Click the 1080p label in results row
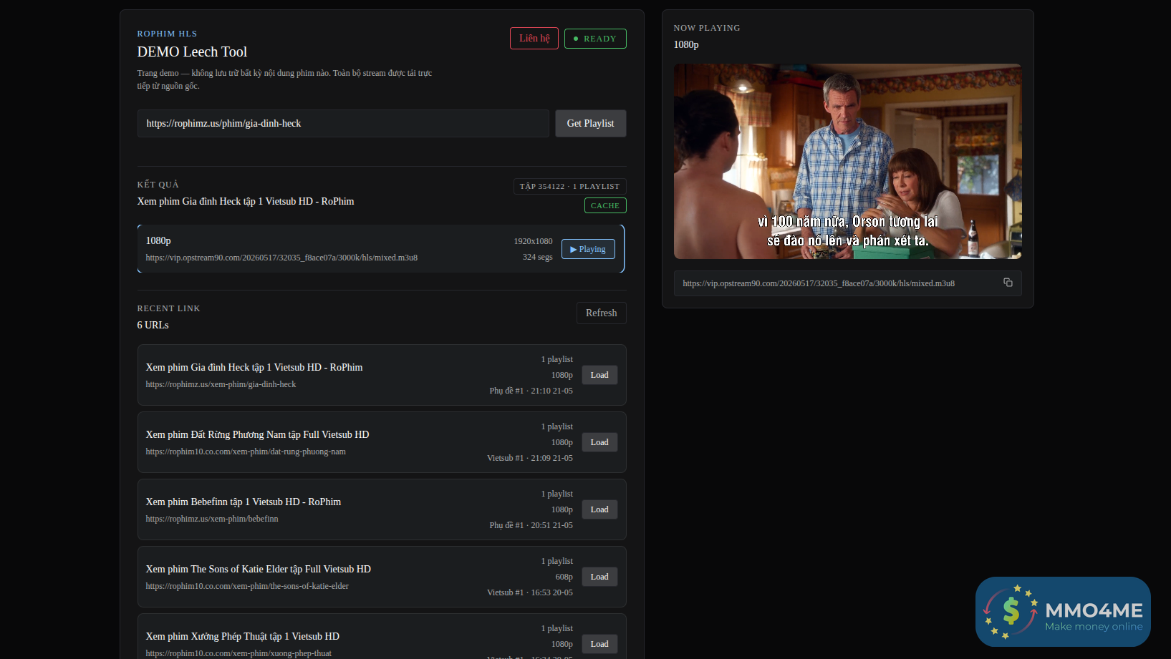This screenshot has height=659, width=1171. pyautogui.click(x=158, y=240)
